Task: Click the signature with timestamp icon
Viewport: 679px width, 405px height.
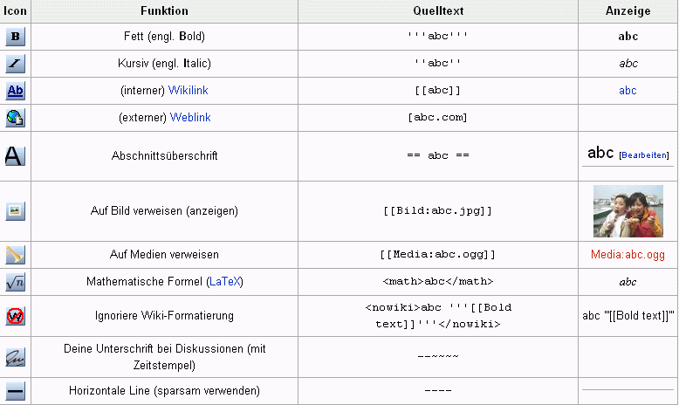Action: pos(16,357)
